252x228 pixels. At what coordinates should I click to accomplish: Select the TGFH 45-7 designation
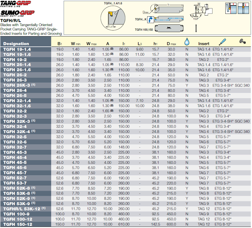click(x=15, y=173)
